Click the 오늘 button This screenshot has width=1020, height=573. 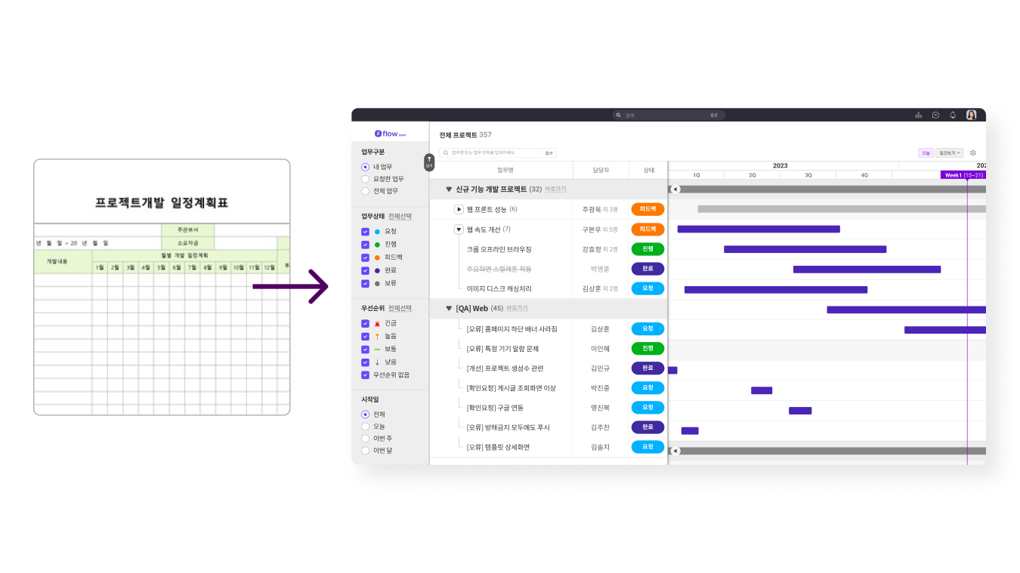coord(926,152)
